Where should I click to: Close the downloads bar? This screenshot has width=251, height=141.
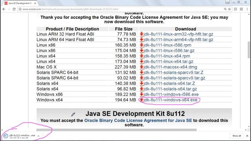pos(247,136)
